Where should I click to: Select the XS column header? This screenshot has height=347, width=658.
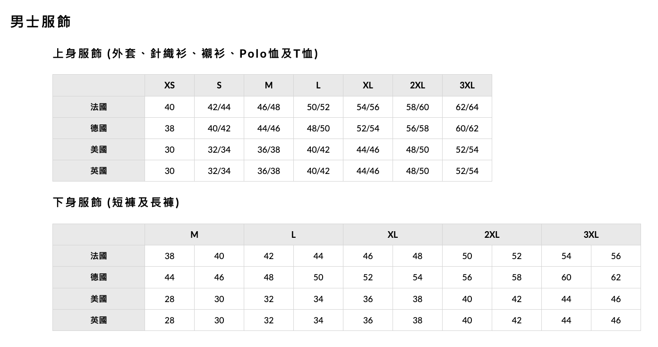pyautogui.click(x=170, y=86)
